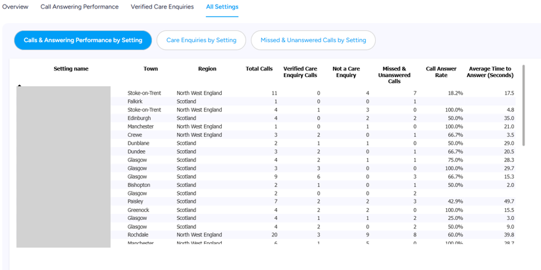Select the Falkirk row town cell

tap(135, 101)
